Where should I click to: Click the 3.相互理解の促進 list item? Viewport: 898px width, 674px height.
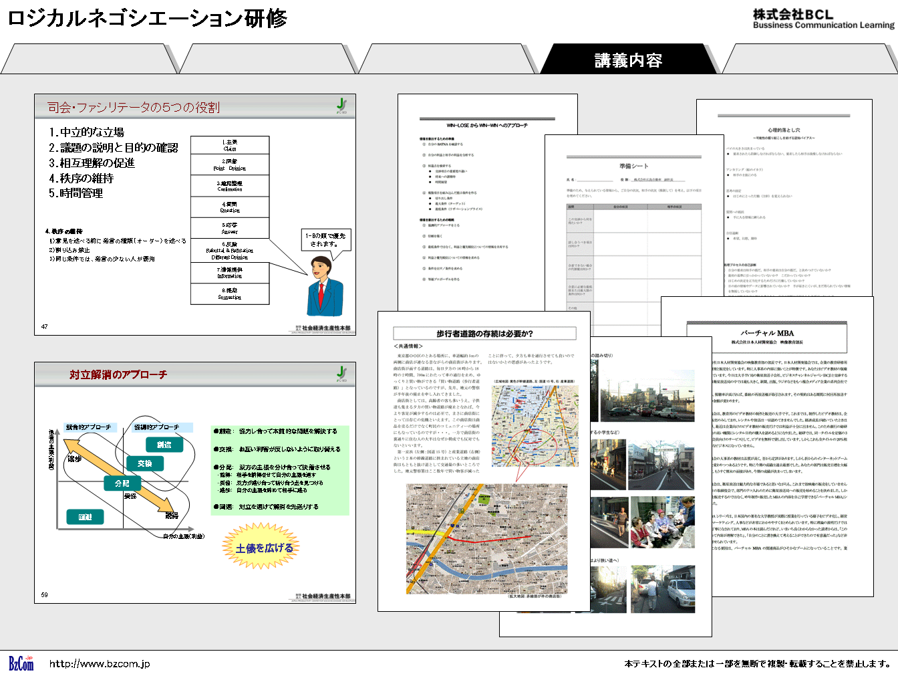[92, 162]
